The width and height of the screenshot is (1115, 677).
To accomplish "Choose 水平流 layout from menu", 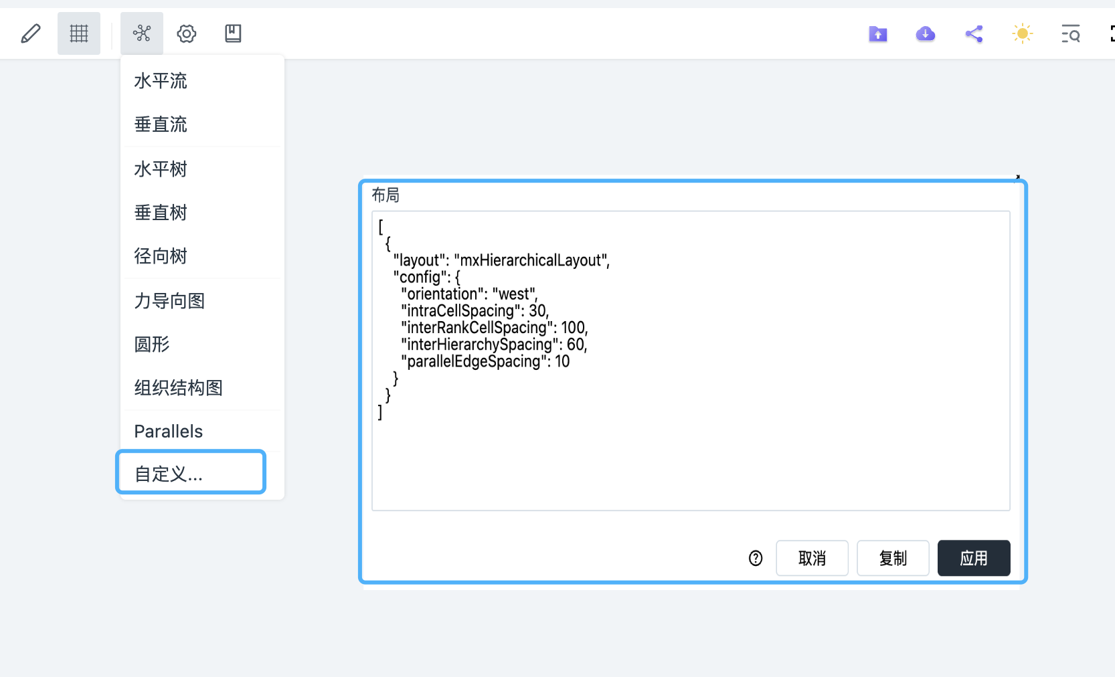I will (x=161, y=81).
